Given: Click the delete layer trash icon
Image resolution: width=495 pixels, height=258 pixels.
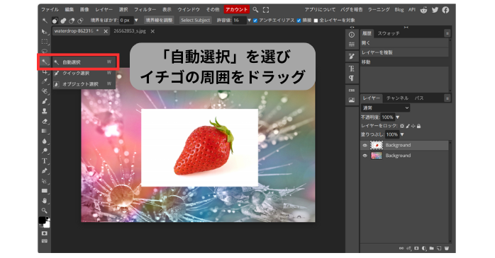Looking at the screenshot, I should [x=447, y=248].
